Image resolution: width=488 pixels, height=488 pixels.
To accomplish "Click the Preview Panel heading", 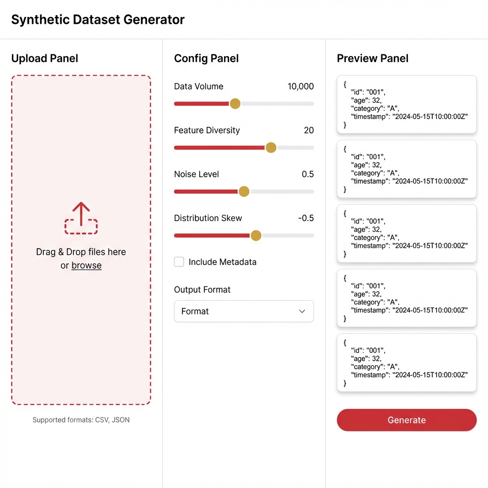I will [372, 58].
